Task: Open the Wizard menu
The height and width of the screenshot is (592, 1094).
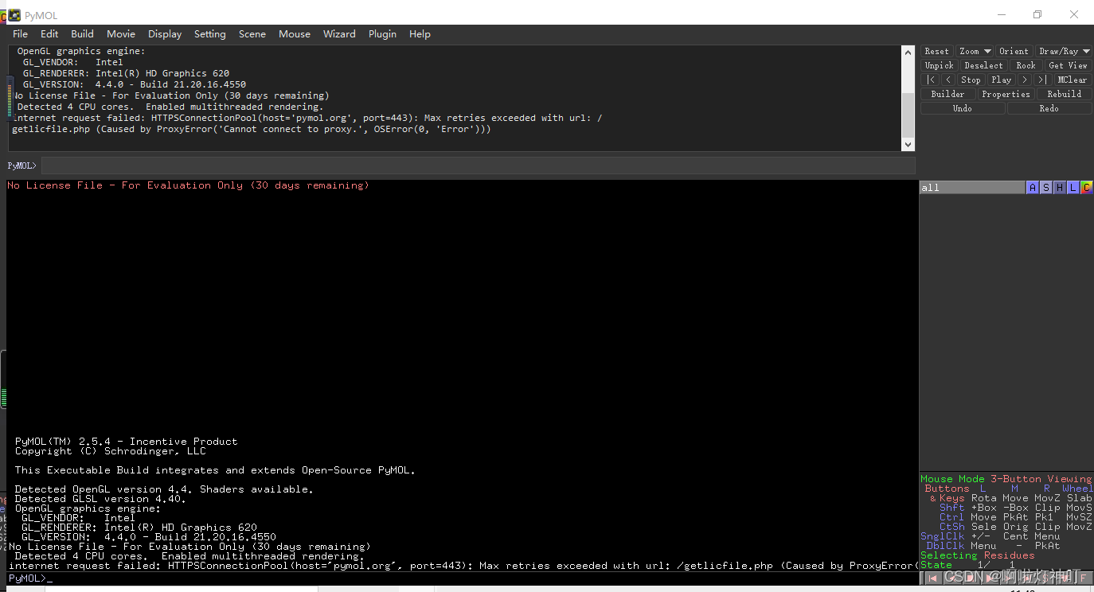Action: click(339, 34)
